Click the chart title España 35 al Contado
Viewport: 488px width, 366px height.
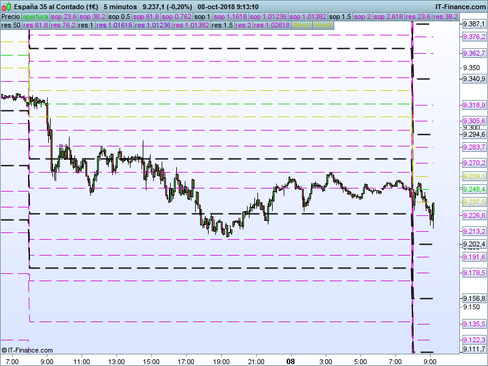(56, 7)
